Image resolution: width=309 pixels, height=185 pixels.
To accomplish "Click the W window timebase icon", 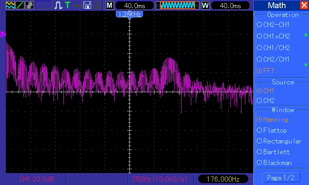I will (205, 5).
